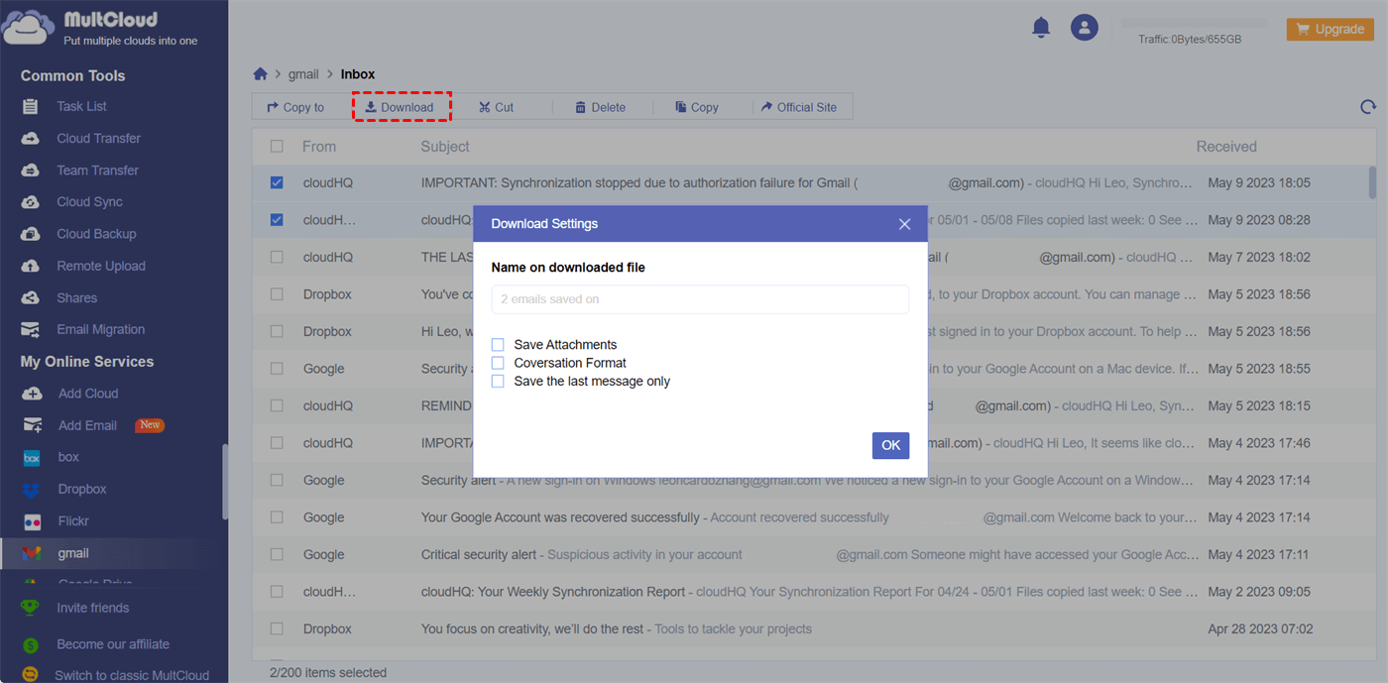Image resolution: width=1388 pixels, height=683 pixels.
Task: Open the 'Critical security alert' email
Action: coord(479,555)
